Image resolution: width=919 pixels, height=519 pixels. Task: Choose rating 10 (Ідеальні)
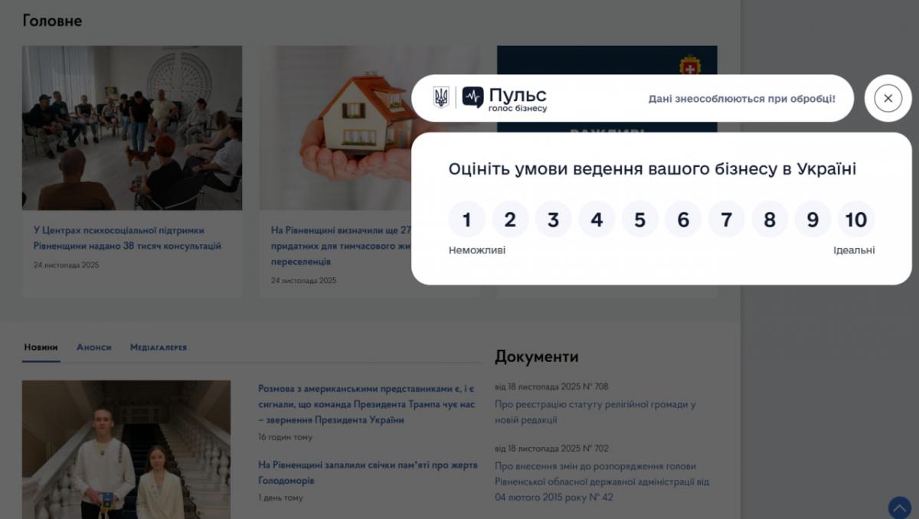point(855,220)
